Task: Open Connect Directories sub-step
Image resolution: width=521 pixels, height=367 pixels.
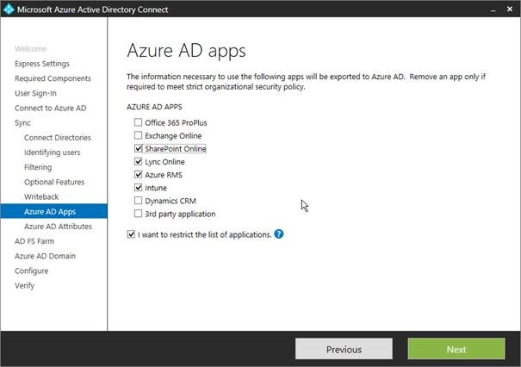Action: point(58,138)
